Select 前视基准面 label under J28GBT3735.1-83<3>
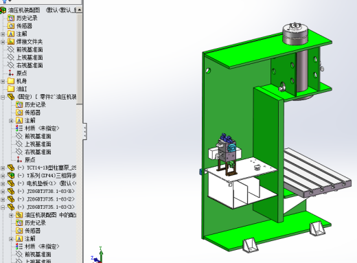Viewport: 357px width, 263px height. 38,254
